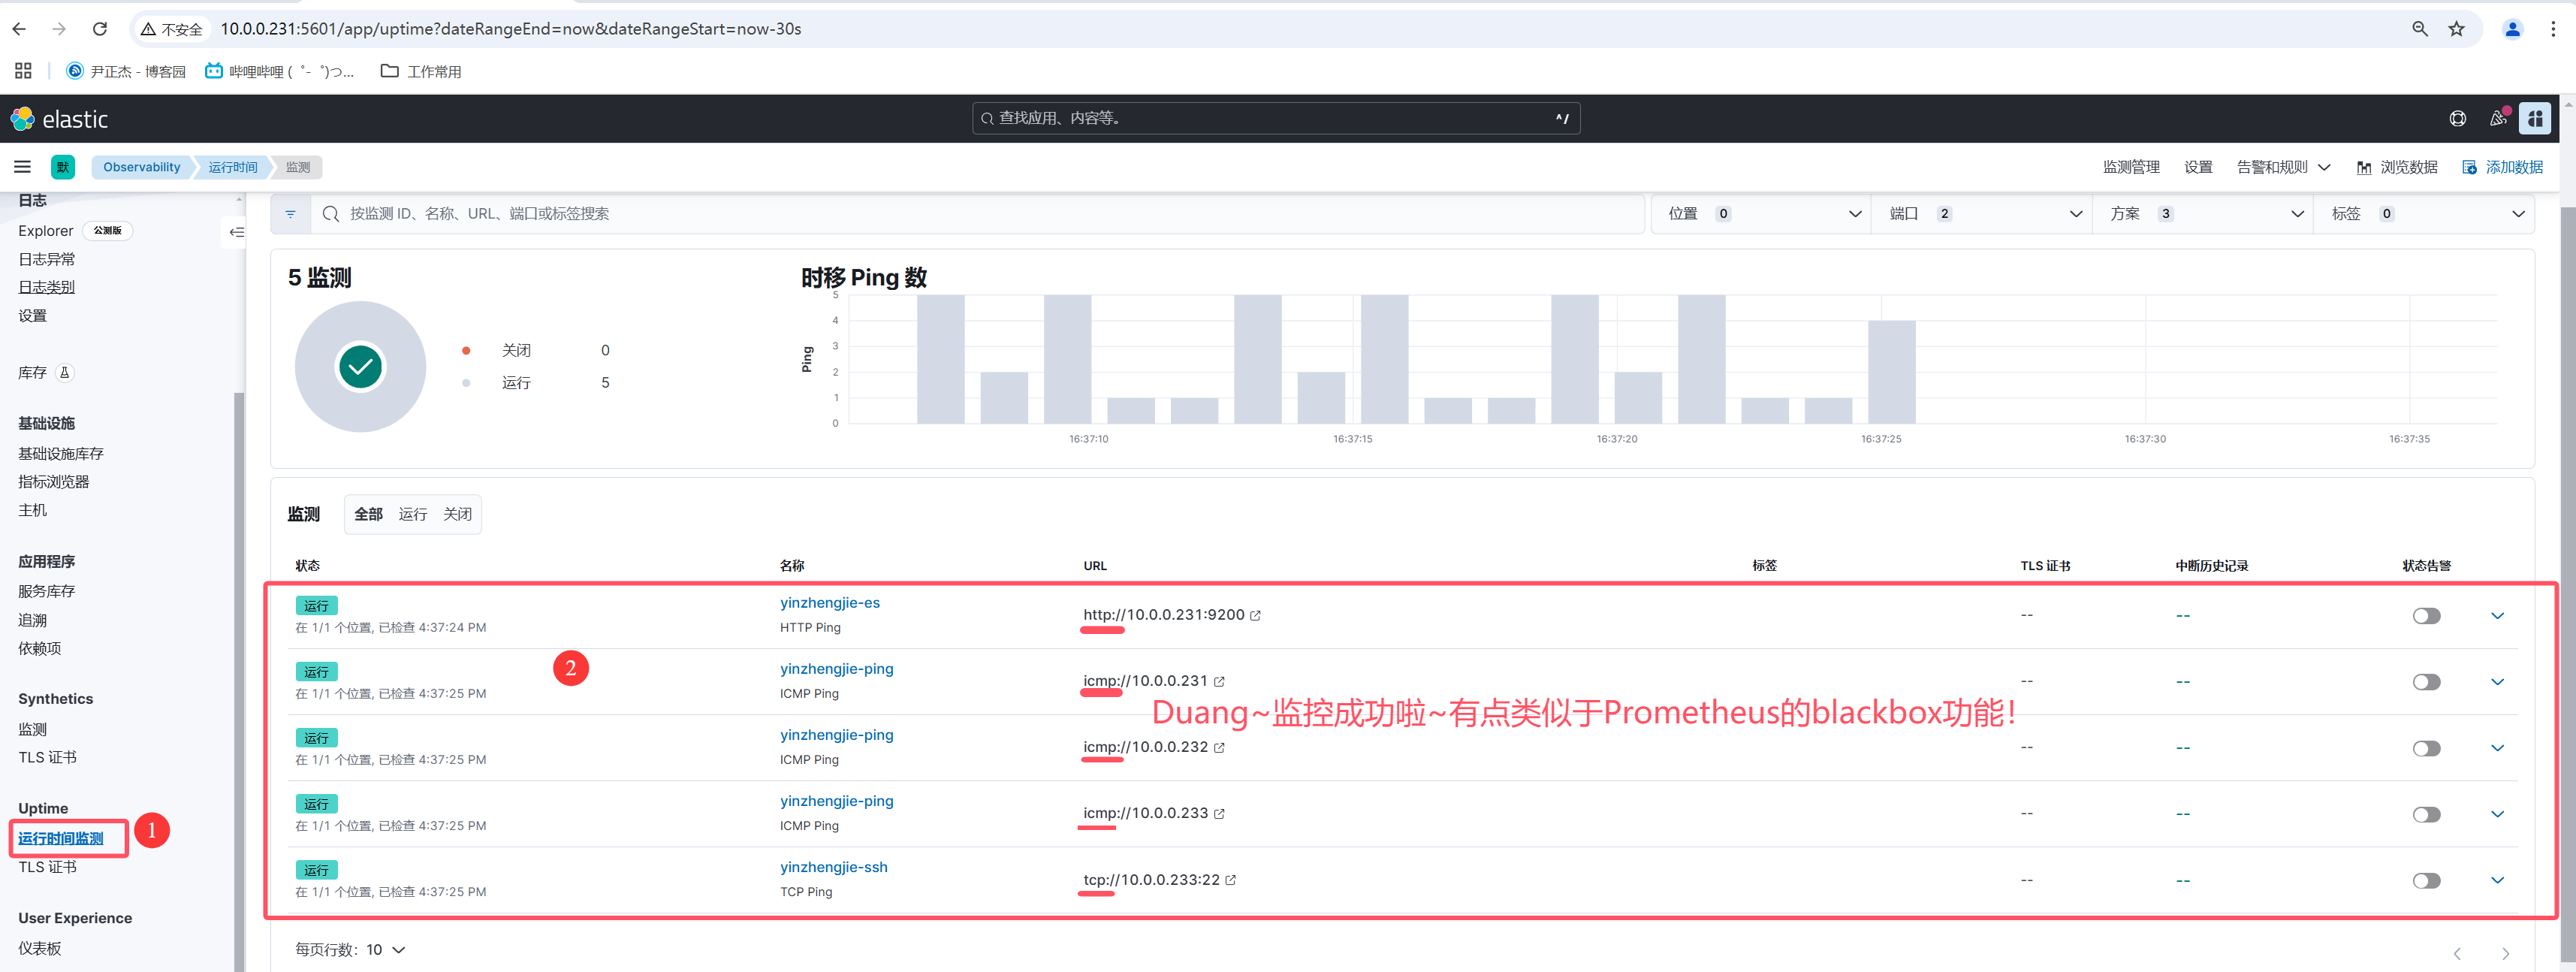Image resolution: width=2576 pixels, height=972 pixels.
Task: Open the 端口 port filter dropdown
Action: (1982, 214)
